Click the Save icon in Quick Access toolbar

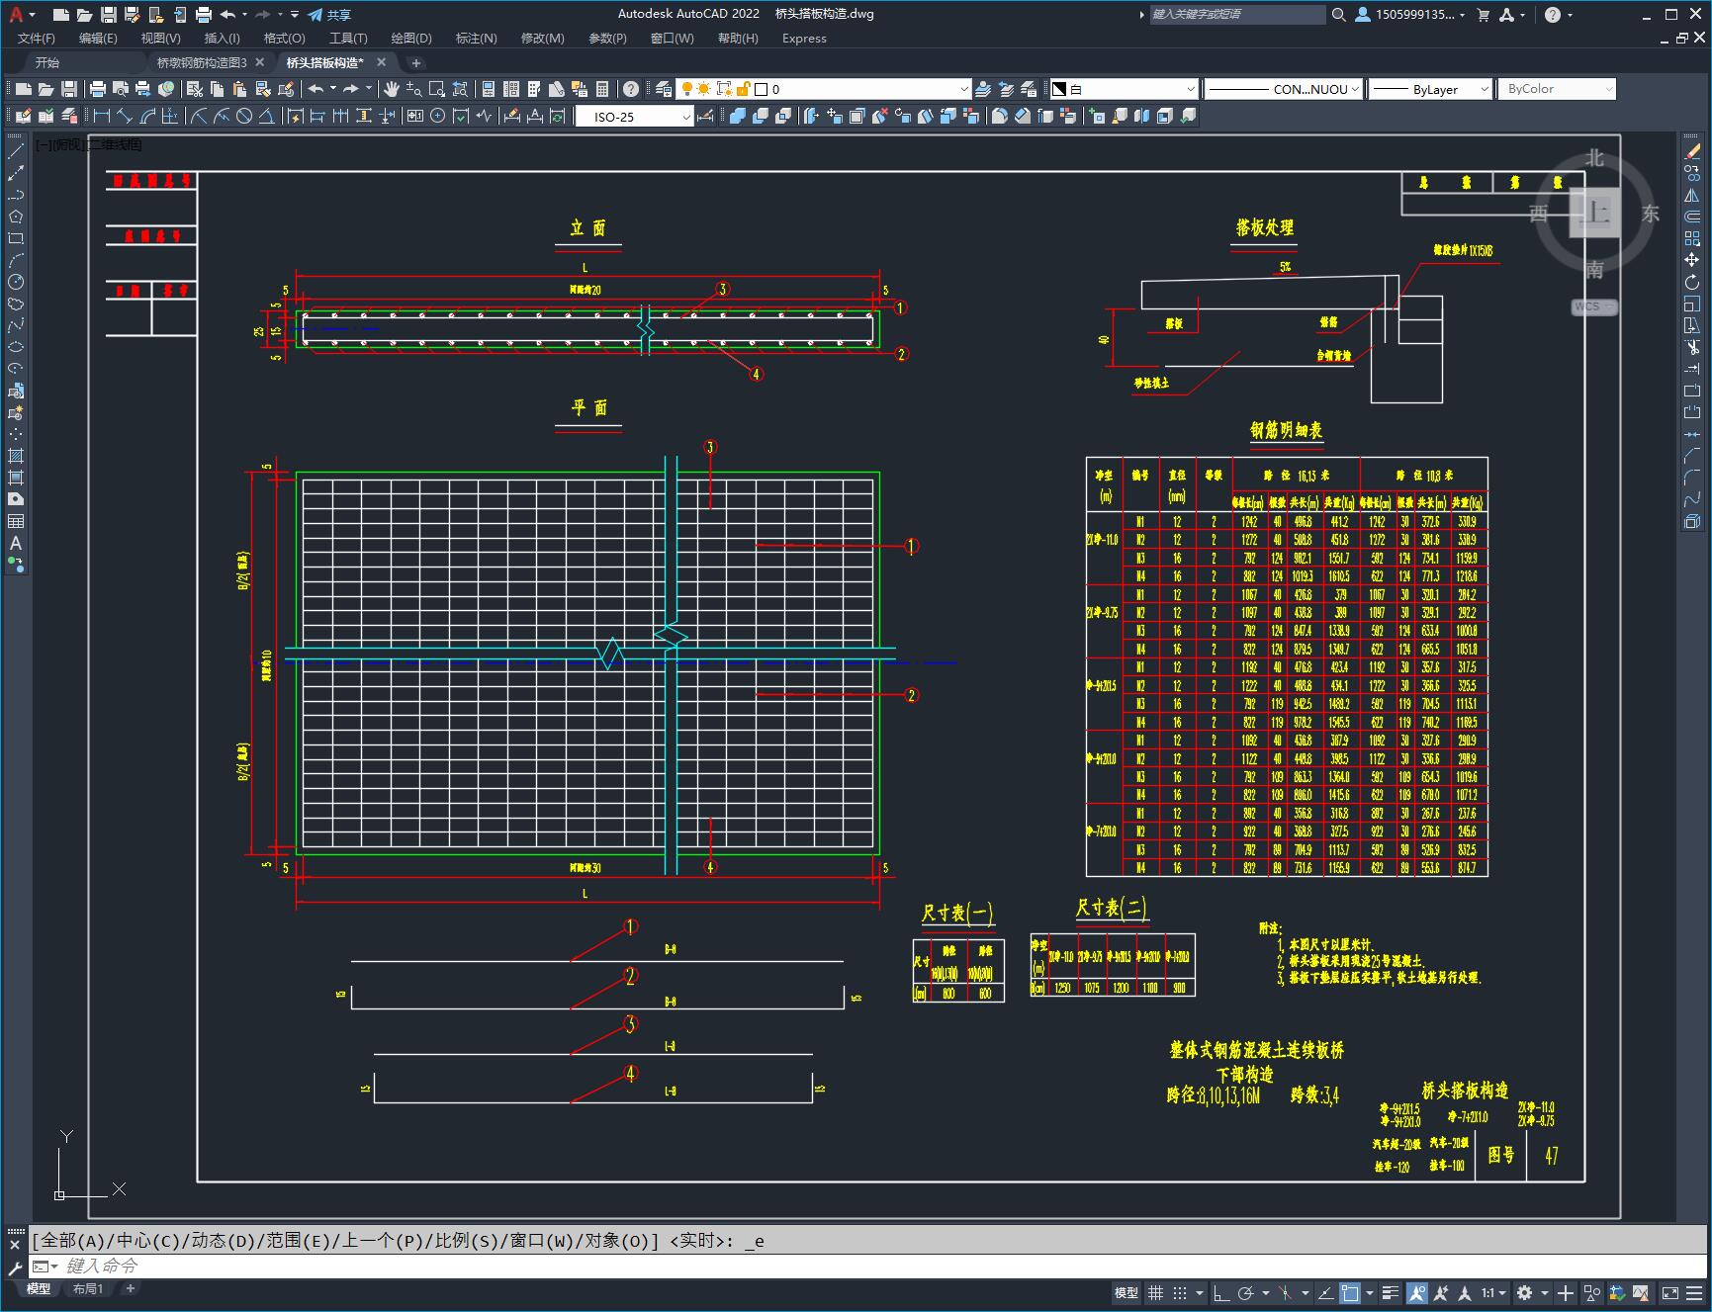click(x=108, y=15)
